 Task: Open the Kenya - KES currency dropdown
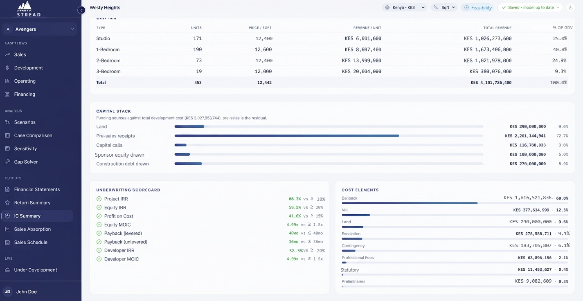(405, 7)
